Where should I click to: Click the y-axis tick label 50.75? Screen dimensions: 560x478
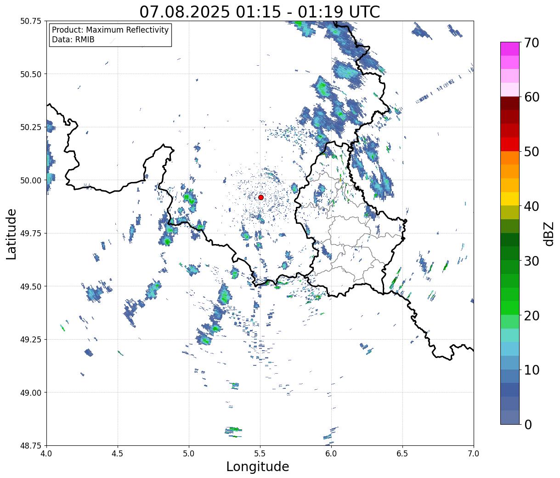click(31, 21)
